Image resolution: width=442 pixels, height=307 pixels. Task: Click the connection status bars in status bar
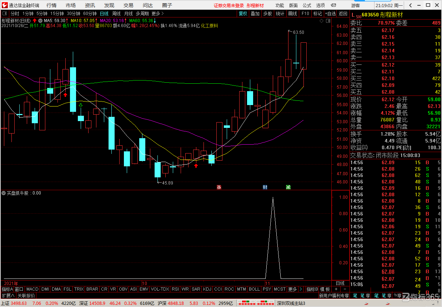pos(256,303)
